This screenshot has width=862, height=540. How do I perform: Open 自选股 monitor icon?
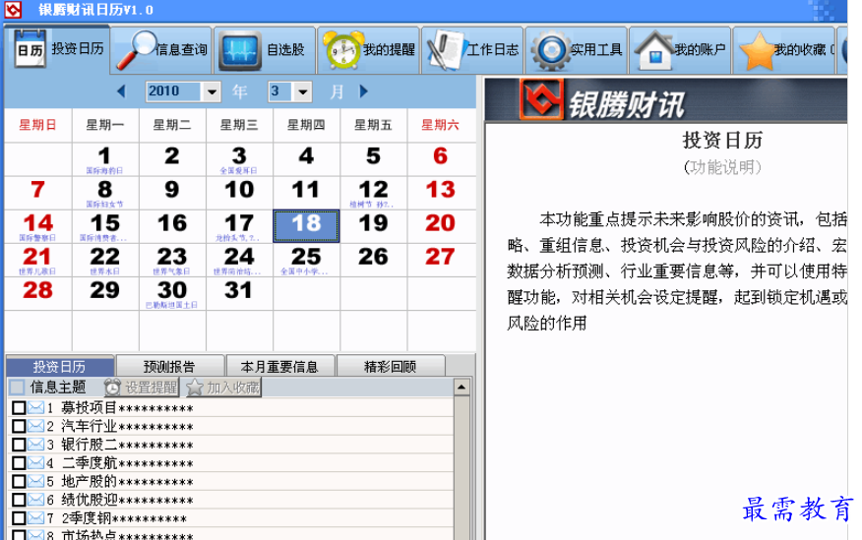pos(240,50)
